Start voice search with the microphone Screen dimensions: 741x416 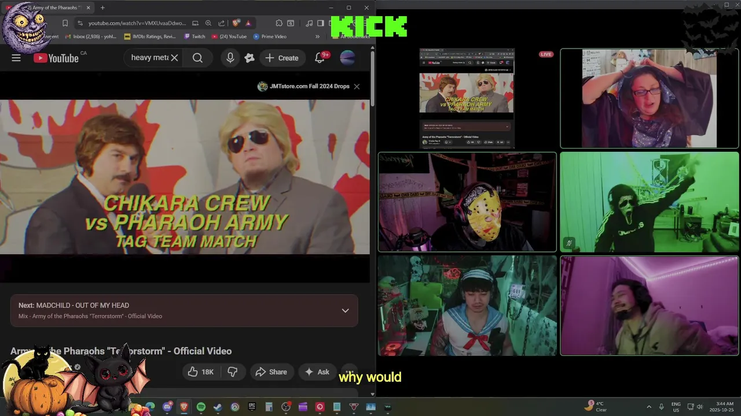pyautogui.click(x=230, y=58)
